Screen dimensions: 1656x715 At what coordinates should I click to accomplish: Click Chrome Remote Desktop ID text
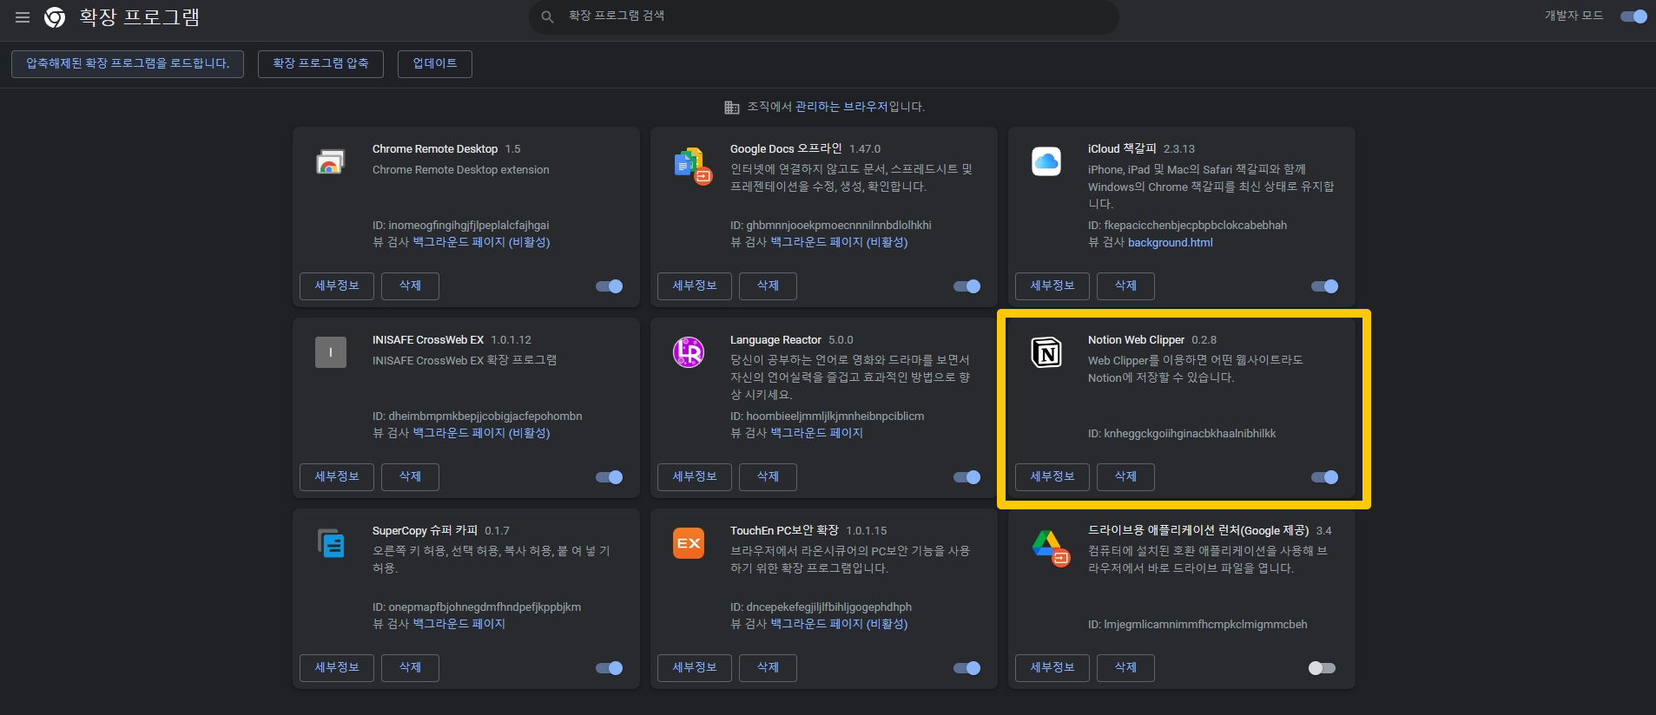click(461, 225)
